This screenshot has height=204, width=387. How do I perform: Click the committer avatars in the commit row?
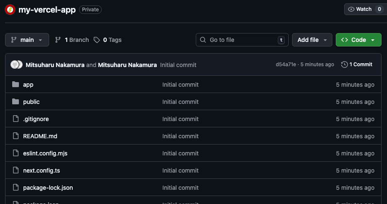(x=17, y=65)
